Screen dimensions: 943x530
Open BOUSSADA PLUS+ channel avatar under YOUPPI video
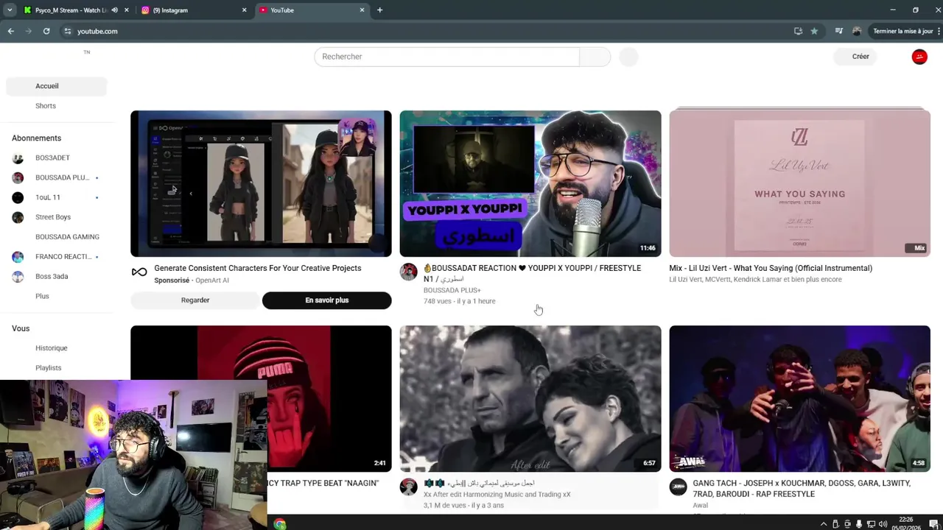[x=408, y=272]
